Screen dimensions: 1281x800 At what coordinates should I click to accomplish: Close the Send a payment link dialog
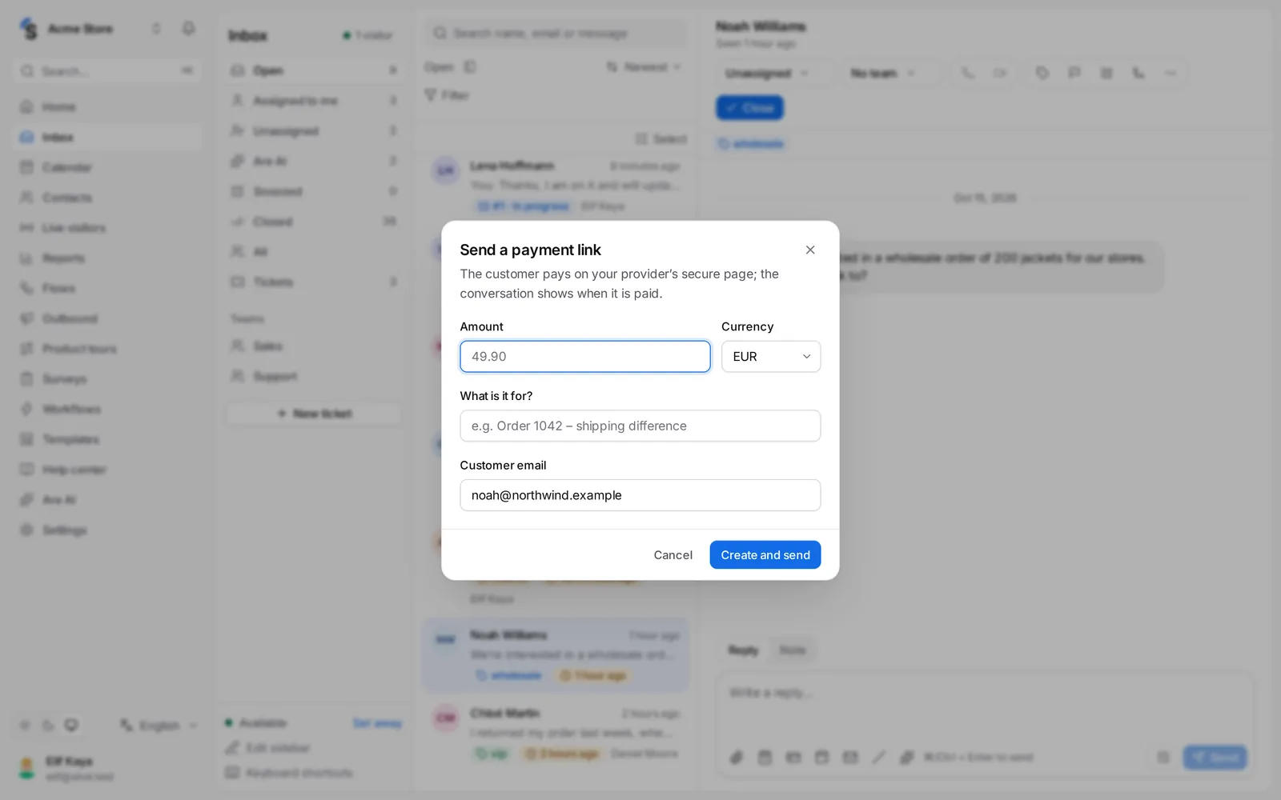click(810, 250)
